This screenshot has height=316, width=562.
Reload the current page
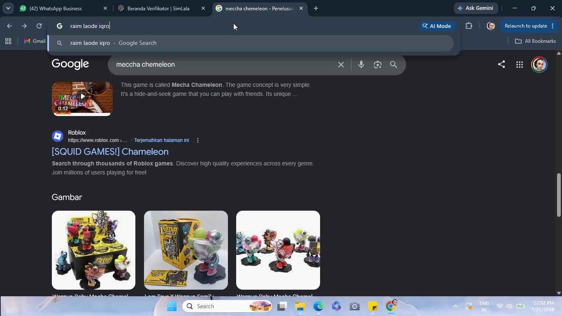[39, 26]
